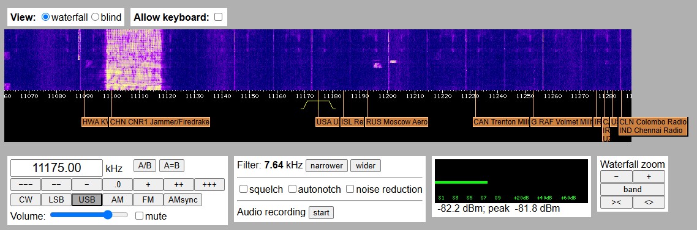
Task: Click the waterfall zoom band button
Action: (x=633, y=189)
